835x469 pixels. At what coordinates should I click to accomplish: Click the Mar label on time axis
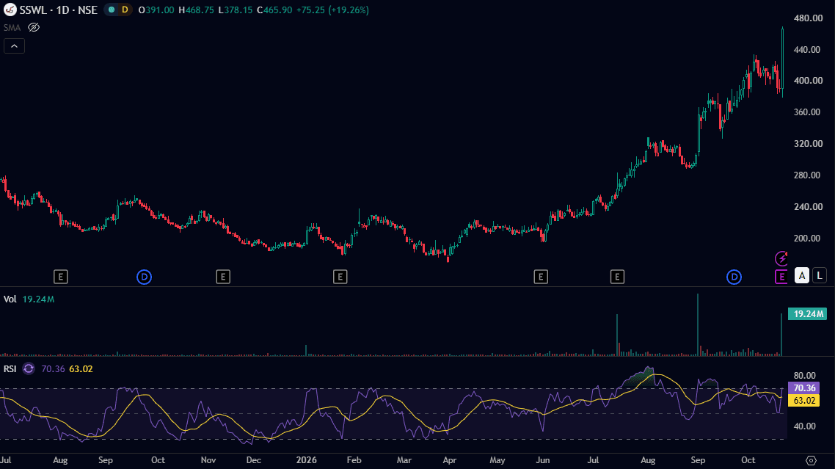[x=404, y=460]
